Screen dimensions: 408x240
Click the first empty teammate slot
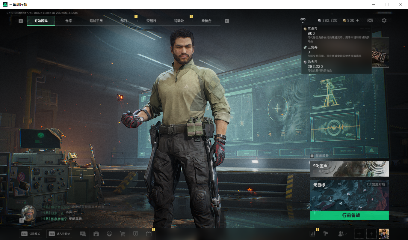coord(359,234)
